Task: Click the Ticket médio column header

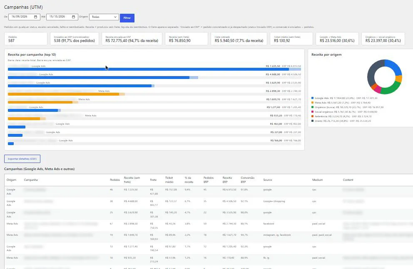Action: pyautogui.click(x=169, y=180)
